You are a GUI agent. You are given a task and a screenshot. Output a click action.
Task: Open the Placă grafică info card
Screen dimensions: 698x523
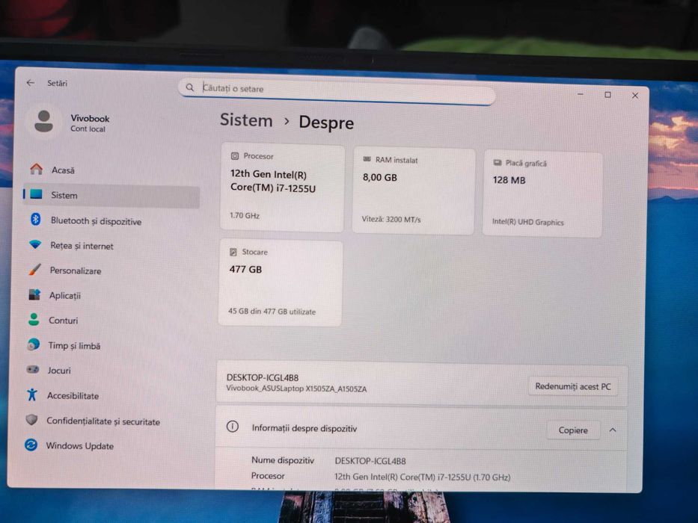click(542, 194)
